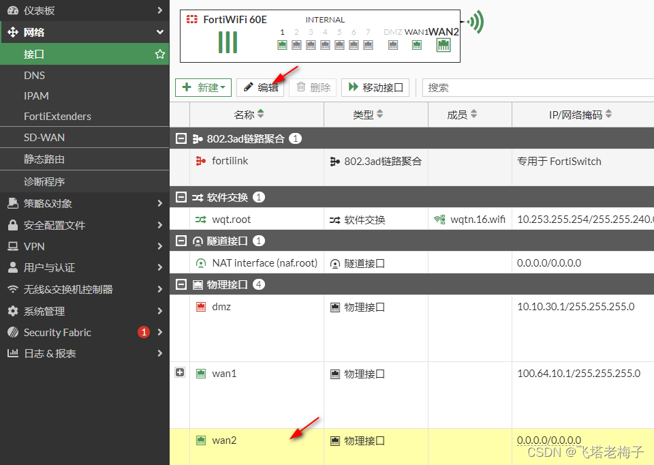Viewport: 654px width, 465px height.
Task: Click the 编辑 button
Action: 260,88
